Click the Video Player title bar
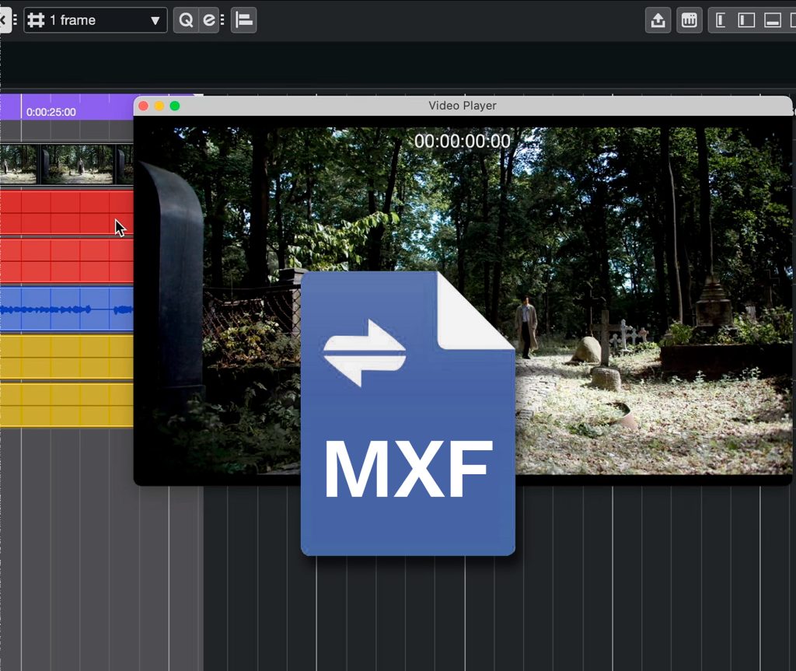 click(x=462, y=106)
